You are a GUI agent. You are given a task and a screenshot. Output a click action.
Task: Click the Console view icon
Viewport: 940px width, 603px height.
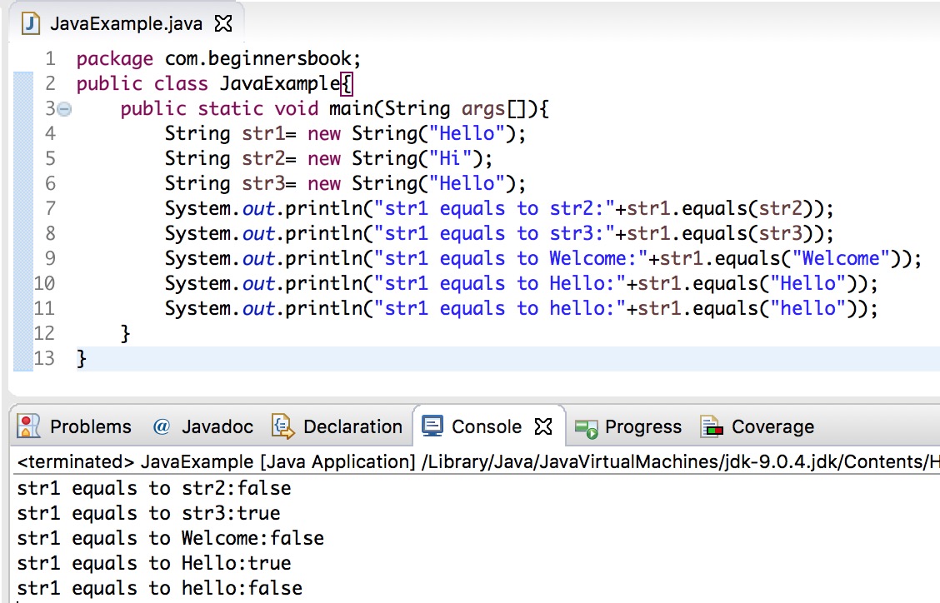432,426
